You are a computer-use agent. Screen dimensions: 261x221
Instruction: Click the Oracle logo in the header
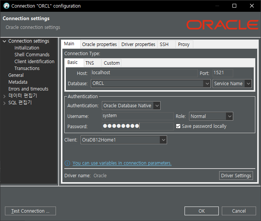pos(222,25)
